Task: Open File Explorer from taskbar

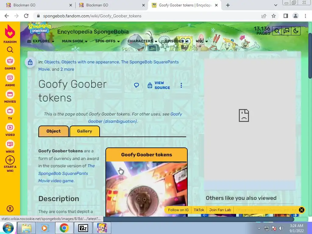Action: [27, 228]
